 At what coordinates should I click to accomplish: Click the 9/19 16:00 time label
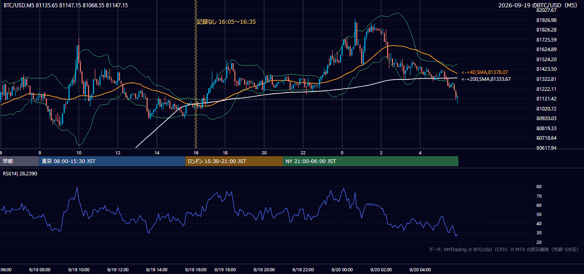196,270
